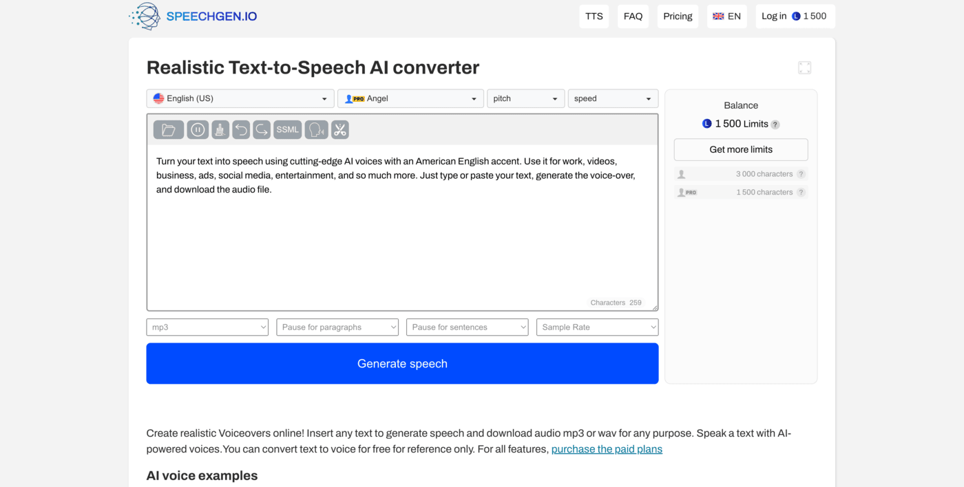Screen dimensions: 964x487
Task: Insert a pause with the pause icon
Action: (198, 129)
